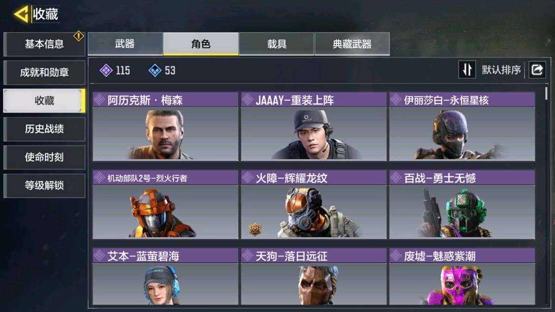
Task: Open the 典藏武器 tab
Action: 352,44
